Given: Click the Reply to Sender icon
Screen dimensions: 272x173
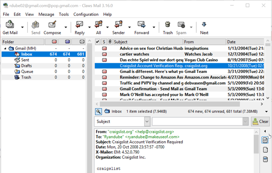Looking at the screenshot, I should 119,24.
